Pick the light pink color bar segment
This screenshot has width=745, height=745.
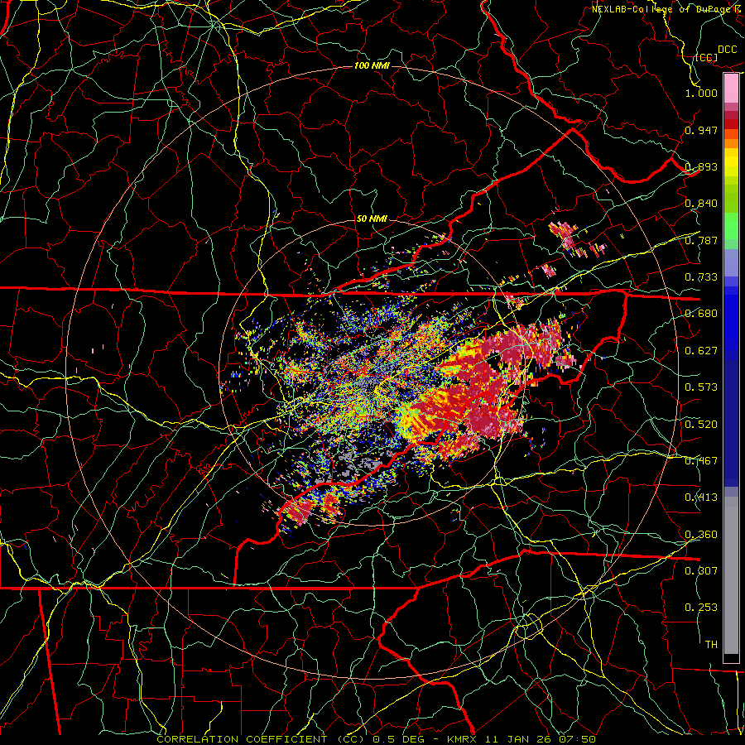731,89
